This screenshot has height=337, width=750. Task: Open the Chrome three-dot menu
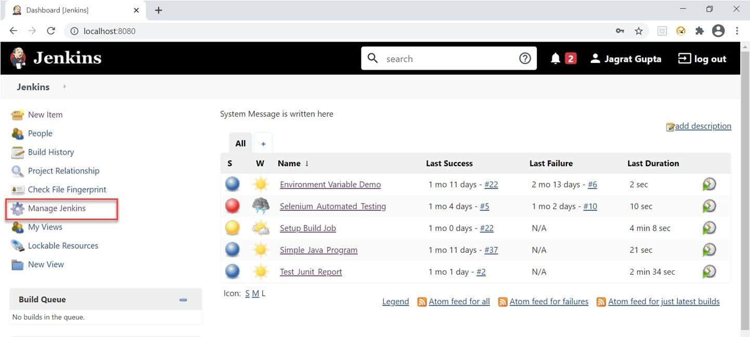click(737, 31)
